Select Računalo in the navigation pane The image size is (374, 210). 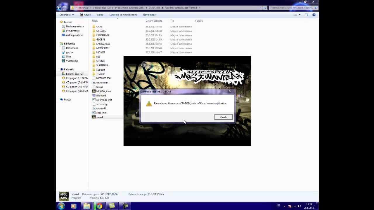[69, 69]
